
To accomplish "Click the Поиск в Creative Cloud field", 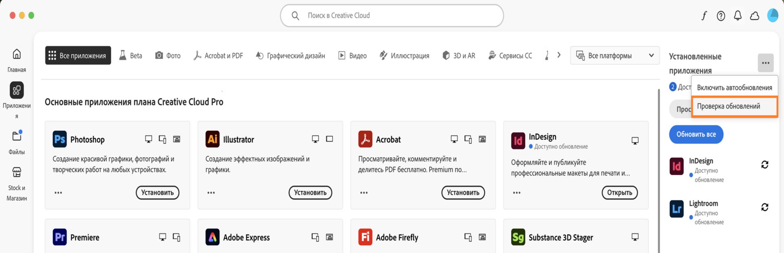I will click(x=392, y=16).
